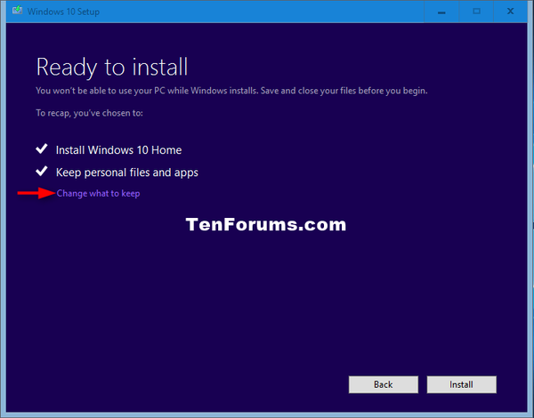Open the Change what to keep link
The width and height of the screenshot is (534, 418).
(x=98, y=193)
